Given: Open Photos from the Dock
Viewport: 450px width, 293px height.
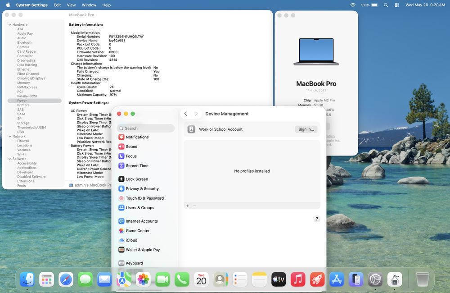Looking at the screenshot, I should [143, 279].
